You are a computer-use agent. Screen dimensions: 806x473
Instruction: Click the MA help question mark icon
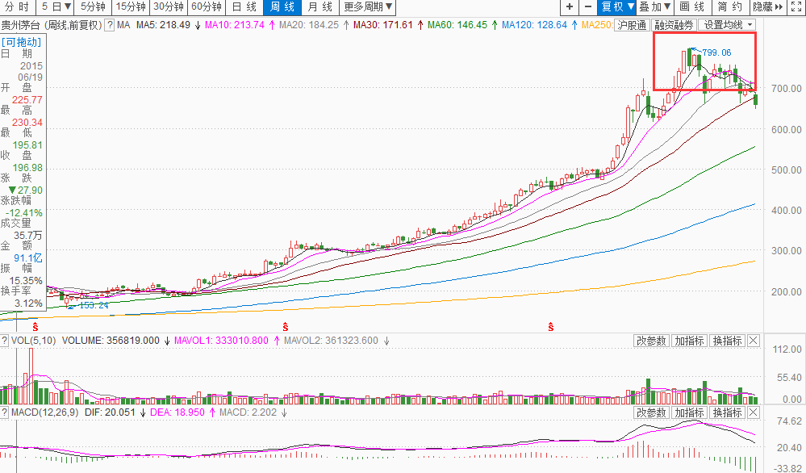point(112,25)
